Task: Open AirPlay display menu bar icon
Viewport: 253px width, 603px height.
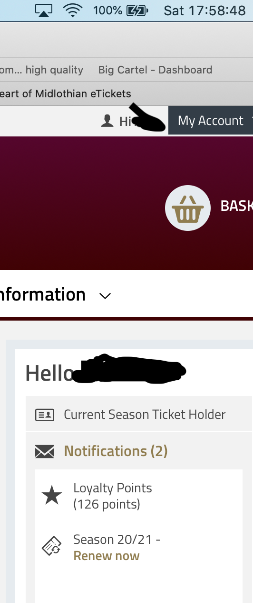Action: pos(44,10)
